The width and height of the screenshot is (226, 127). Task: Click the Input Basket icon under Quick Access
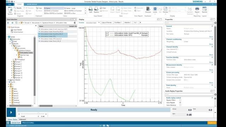pyautogui.click(x=12, y=30)
